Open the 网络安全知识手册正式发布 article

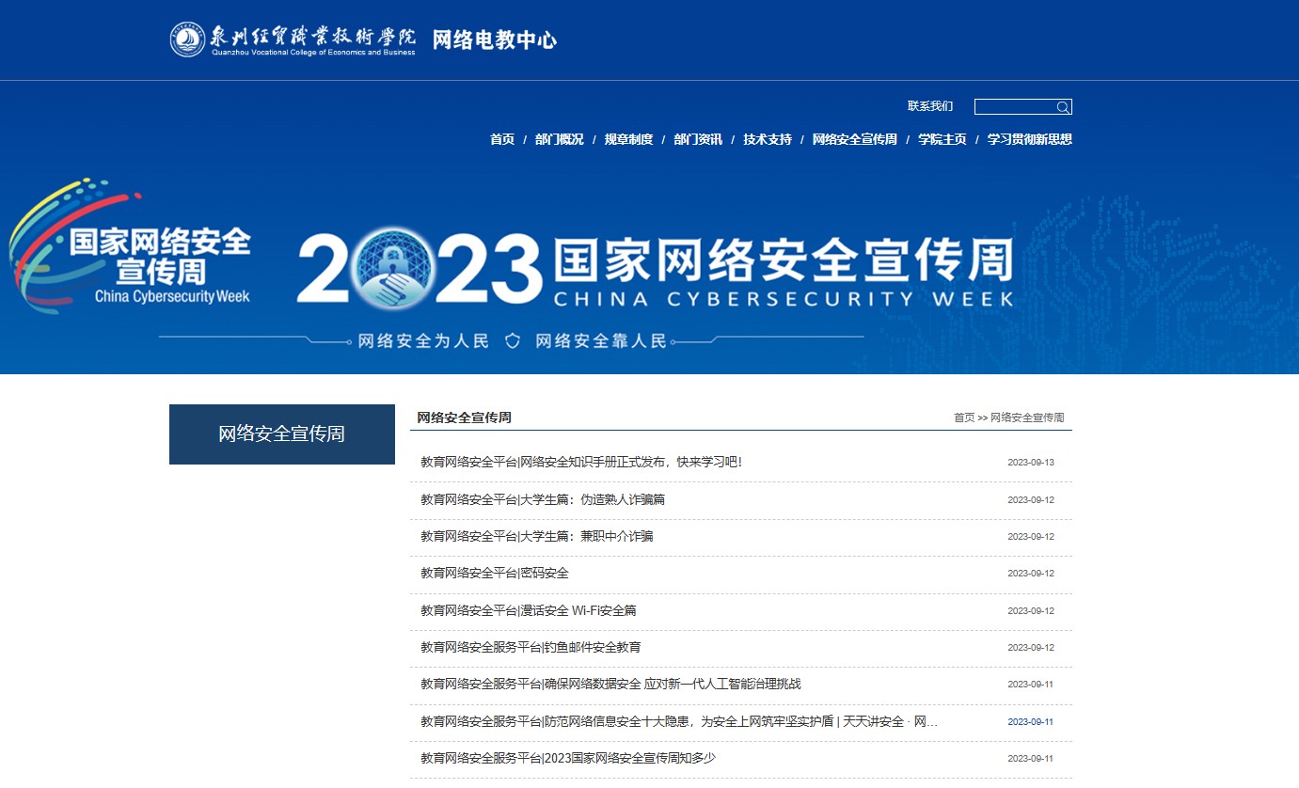(x=580, y=462)
